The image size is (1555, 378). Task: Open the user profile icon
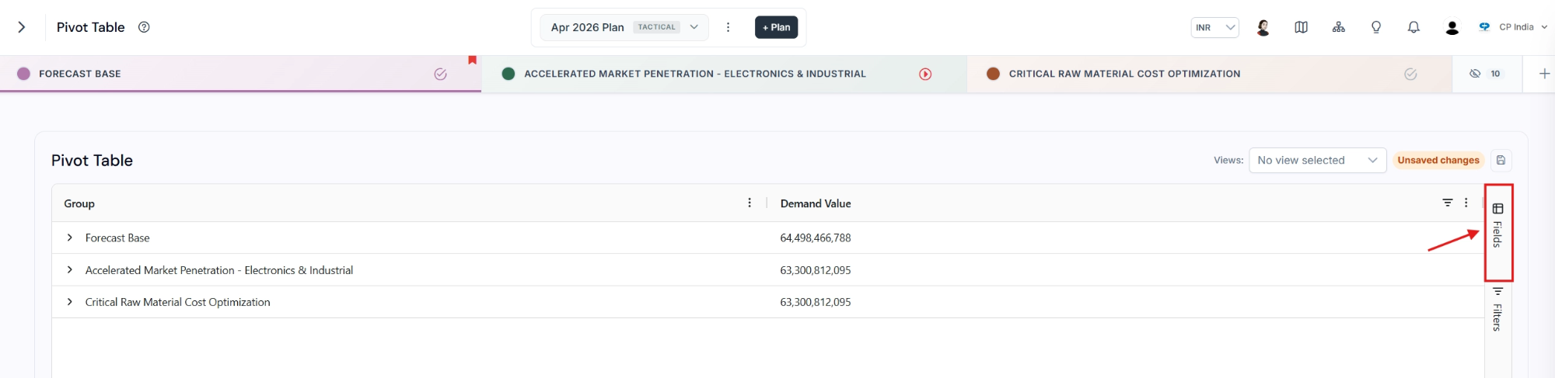(x=1452, y=28)
